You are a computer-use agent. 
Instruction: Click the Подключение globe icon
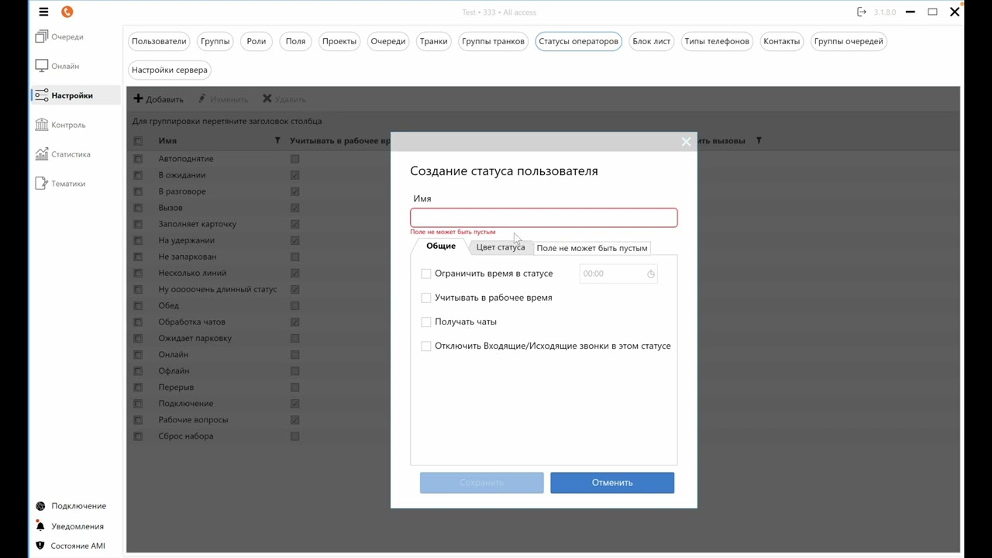click(40, 506)
